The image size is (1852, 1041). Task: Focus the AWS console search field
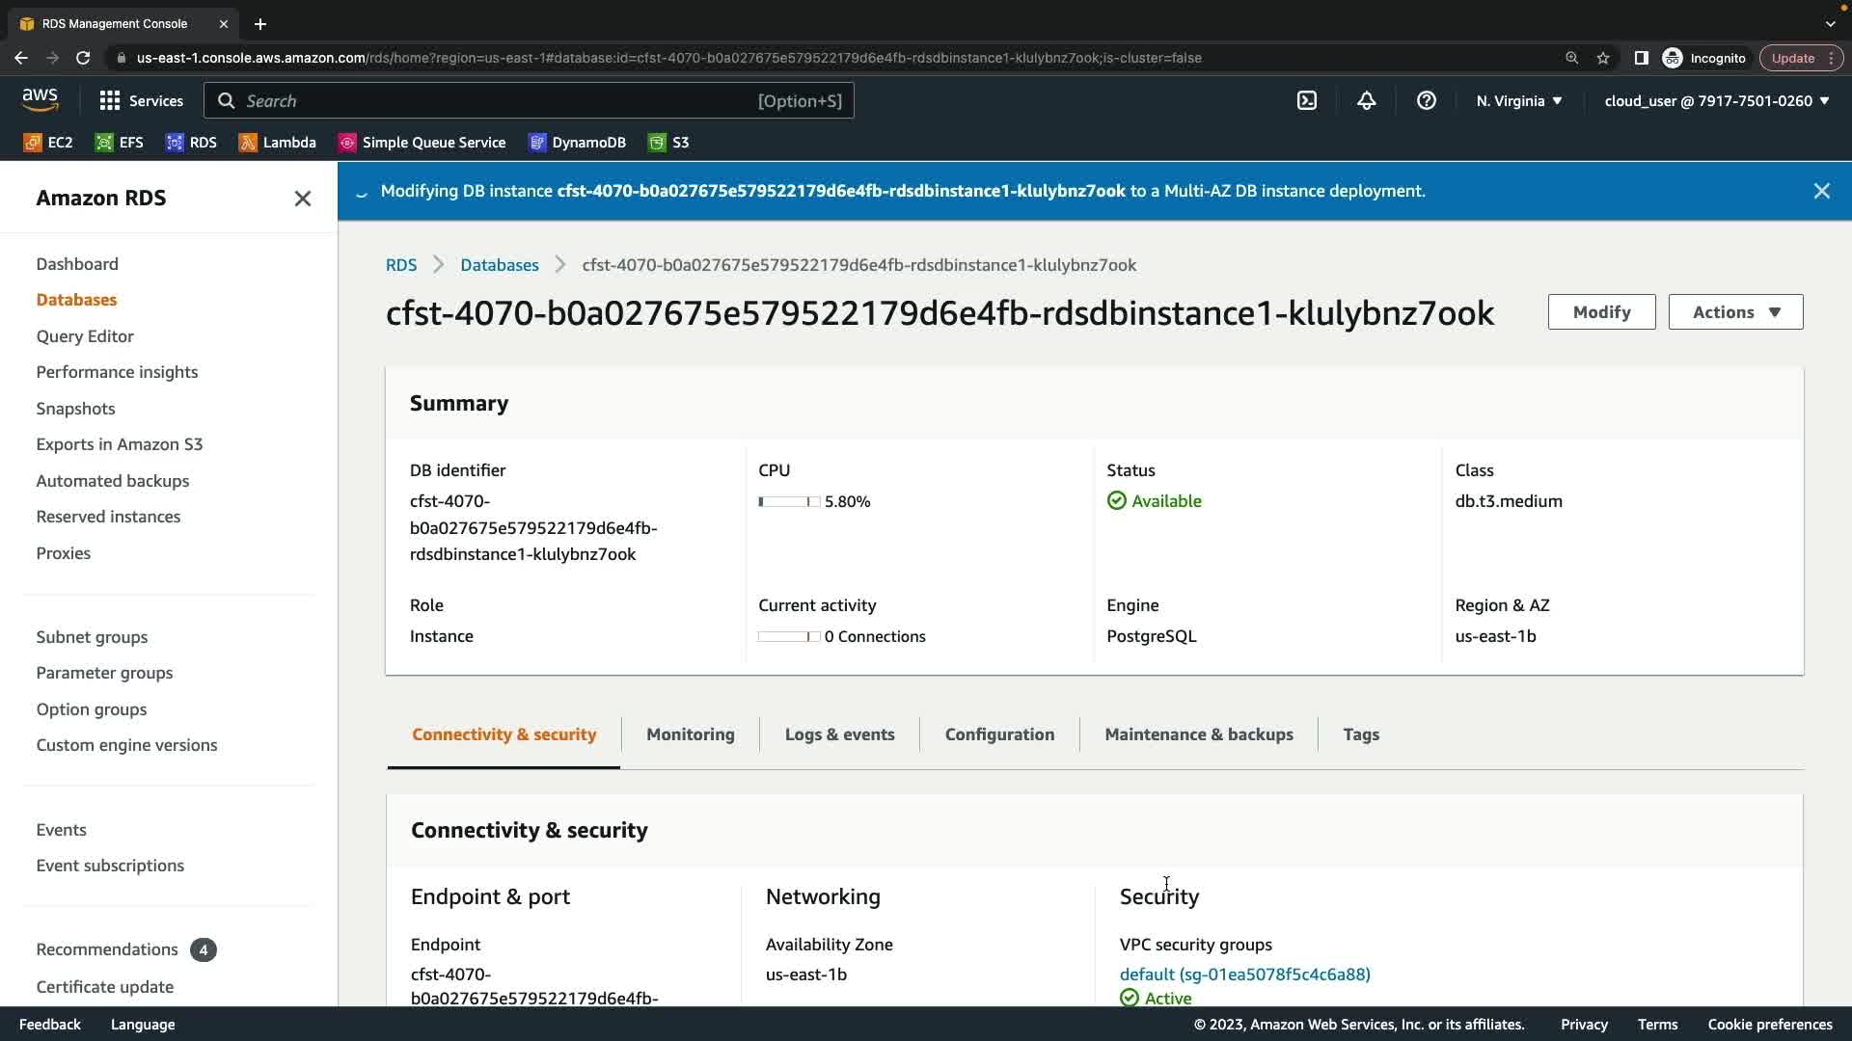coord(529,100)
